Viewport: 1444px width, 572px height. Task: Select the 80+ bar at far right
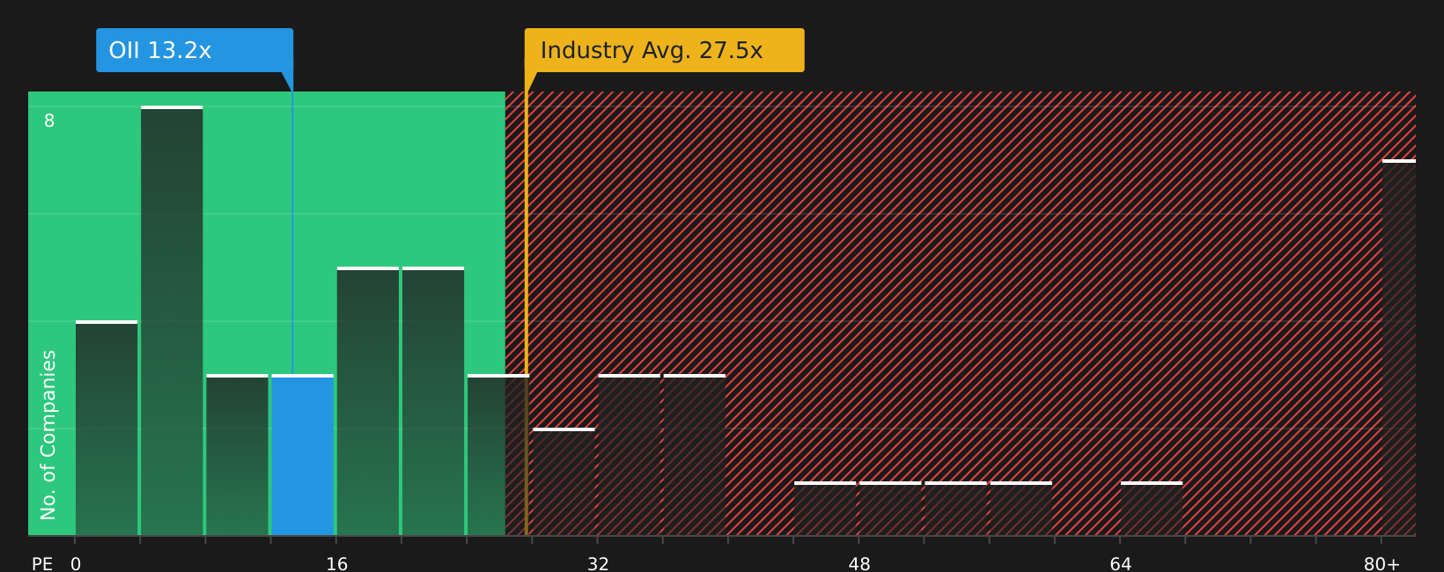coord(1399,348)
